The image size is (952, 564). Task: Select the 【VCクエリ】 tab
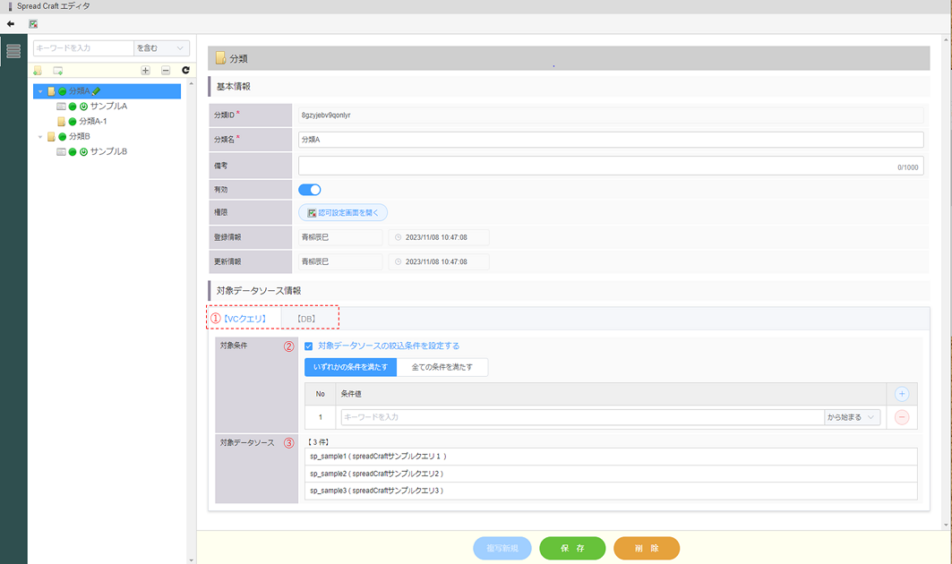(244, 319)
